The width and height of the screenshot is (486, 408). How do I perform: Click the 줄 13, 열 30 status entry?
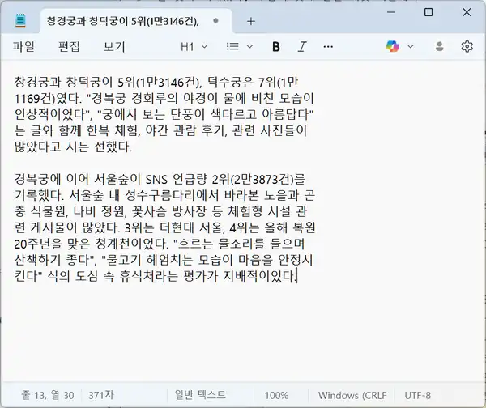(48, 395)
